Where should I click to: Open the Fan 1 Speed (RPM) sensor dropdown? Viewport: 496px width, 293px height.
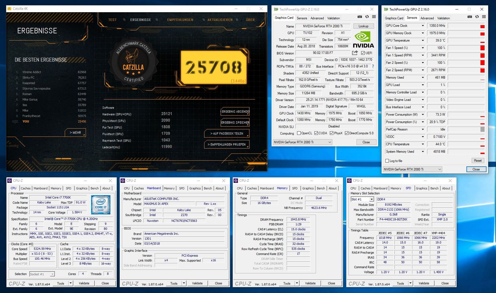pos(423,55)
